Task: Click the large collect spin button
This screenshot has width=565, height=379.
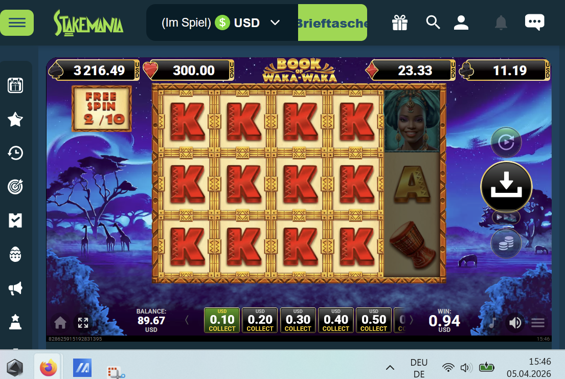Action: [x=506, y=187]
